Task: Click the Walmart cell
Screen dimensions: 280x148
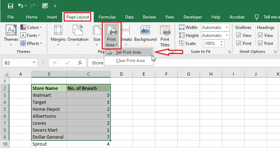Action: (x=49, y=95)
